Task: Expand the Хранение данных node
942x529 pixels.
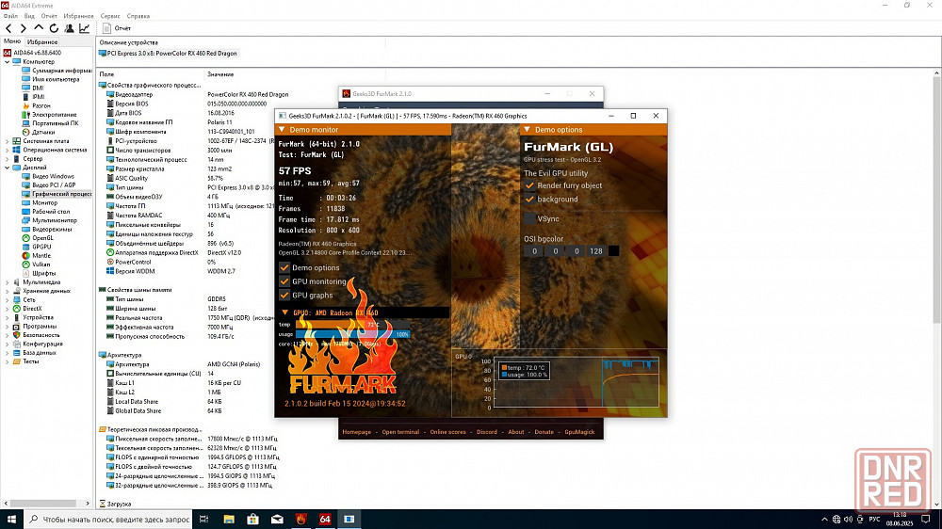Action: [x=8, y=291]
